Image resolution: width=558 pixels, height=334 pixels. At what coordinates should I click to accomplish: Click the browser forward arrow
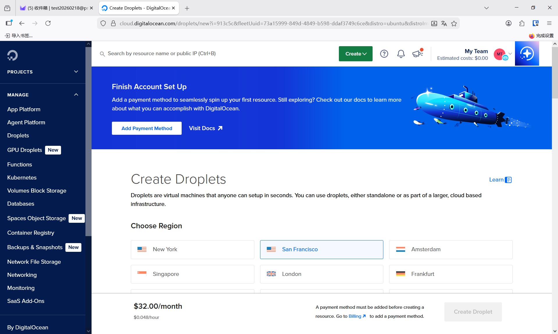(x=35, y=23)
